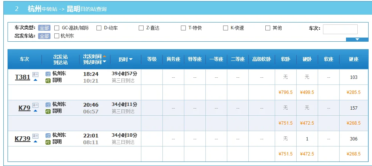
Task: Click K739 硬座 availability 306
Action: [354, 139]
